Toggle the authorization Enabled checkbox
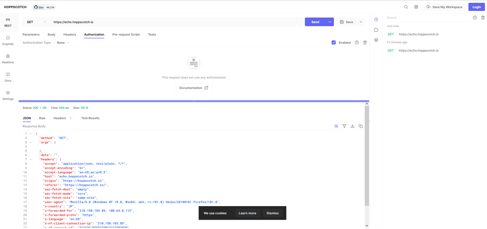 click(x=334, y=42)
